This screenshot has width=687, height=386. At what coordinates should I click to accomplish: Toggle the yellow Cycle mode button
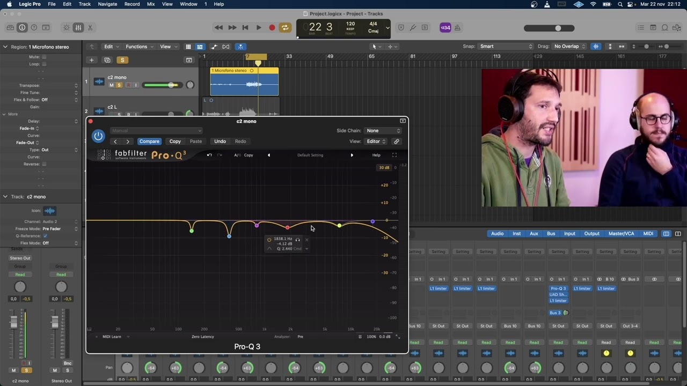coord(285,27)
